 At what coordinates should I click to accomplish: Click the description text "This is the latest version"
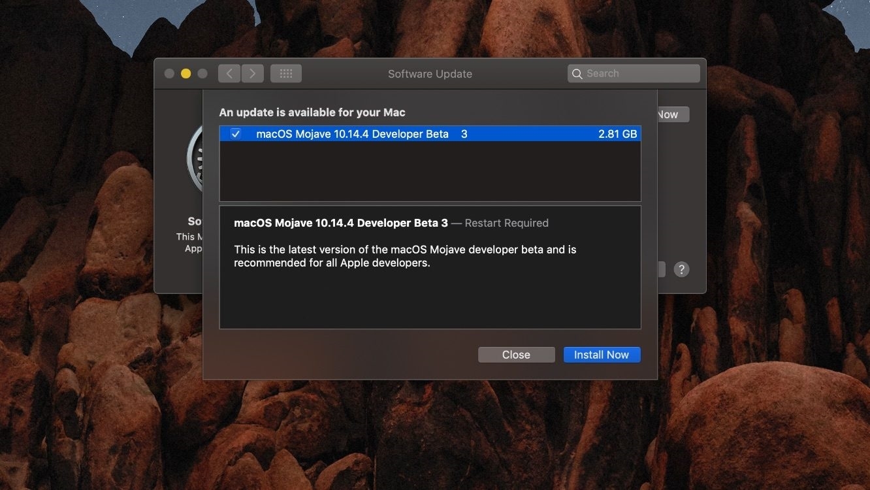405,256
